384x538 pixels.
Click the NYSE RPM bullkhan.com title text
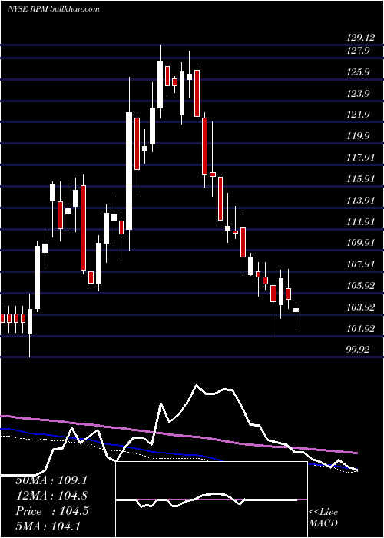click(54, 8)
